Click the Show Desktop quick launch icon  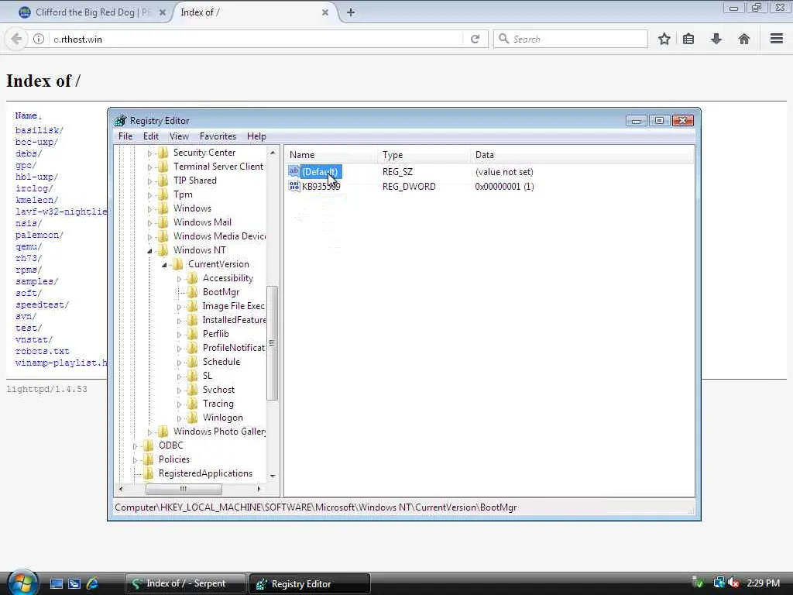pos(56,583)
